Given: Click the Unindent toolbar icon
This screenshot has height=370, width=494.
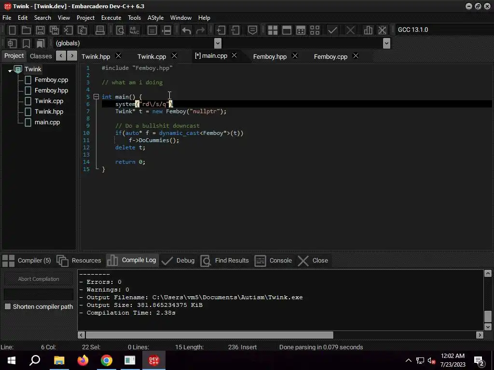Looking at the screenshot, I should click(235, 30).
